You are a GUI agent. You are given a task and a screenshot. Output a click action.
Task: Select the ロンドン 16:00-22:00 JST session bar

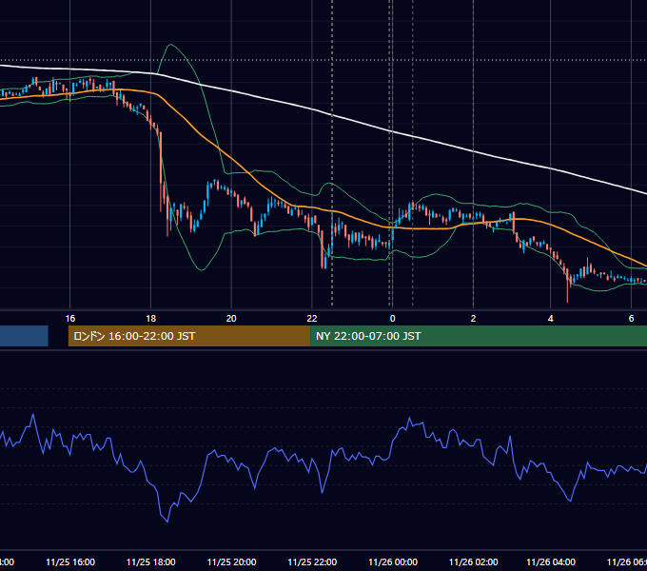pos(189,336)
